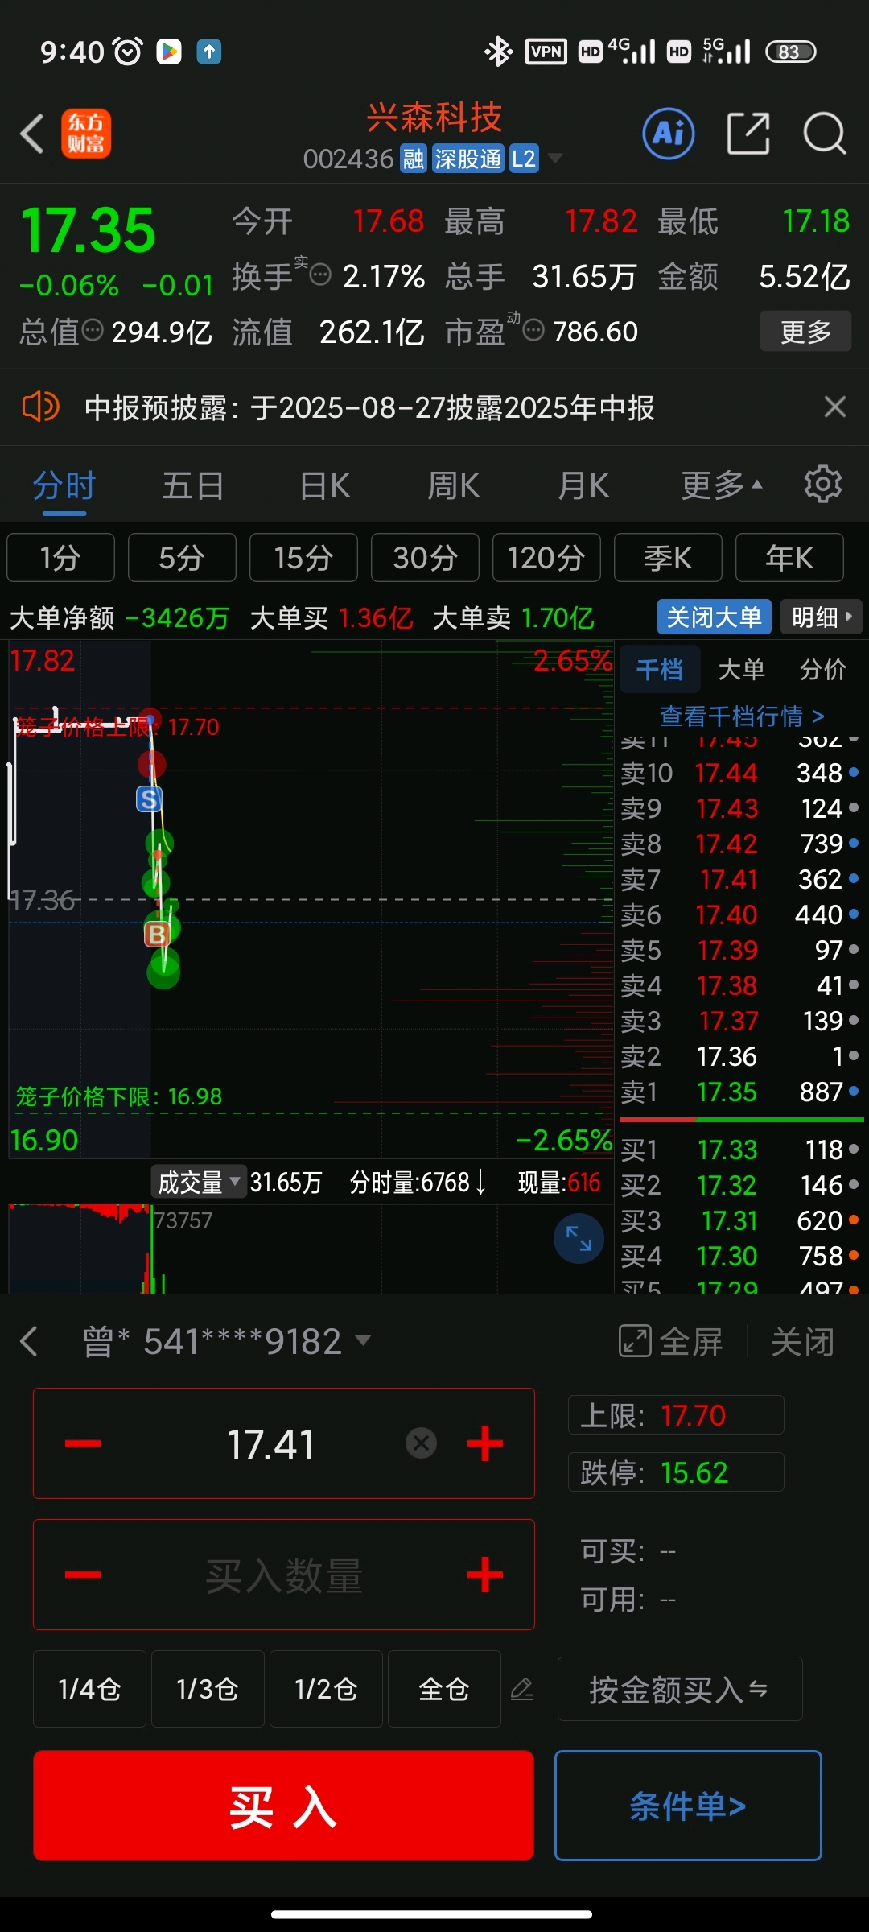Choose the 1/3仓 position size
The width and height of the screenshot is (869, 1932).
pos(208,1689)
